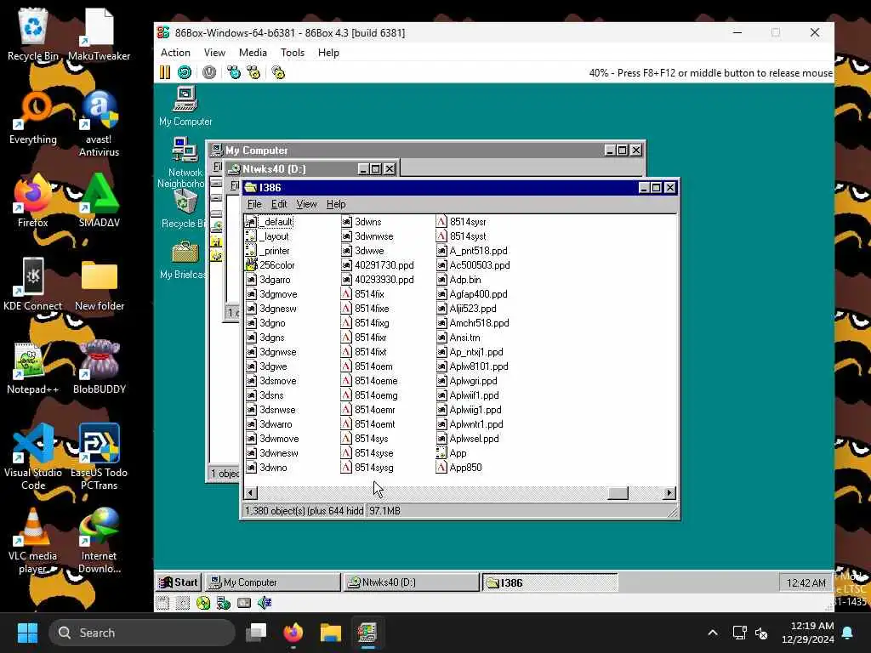Screen dimensions: 871x653
Task: Select the _default file in I386
Action: (x=278, y=222)
